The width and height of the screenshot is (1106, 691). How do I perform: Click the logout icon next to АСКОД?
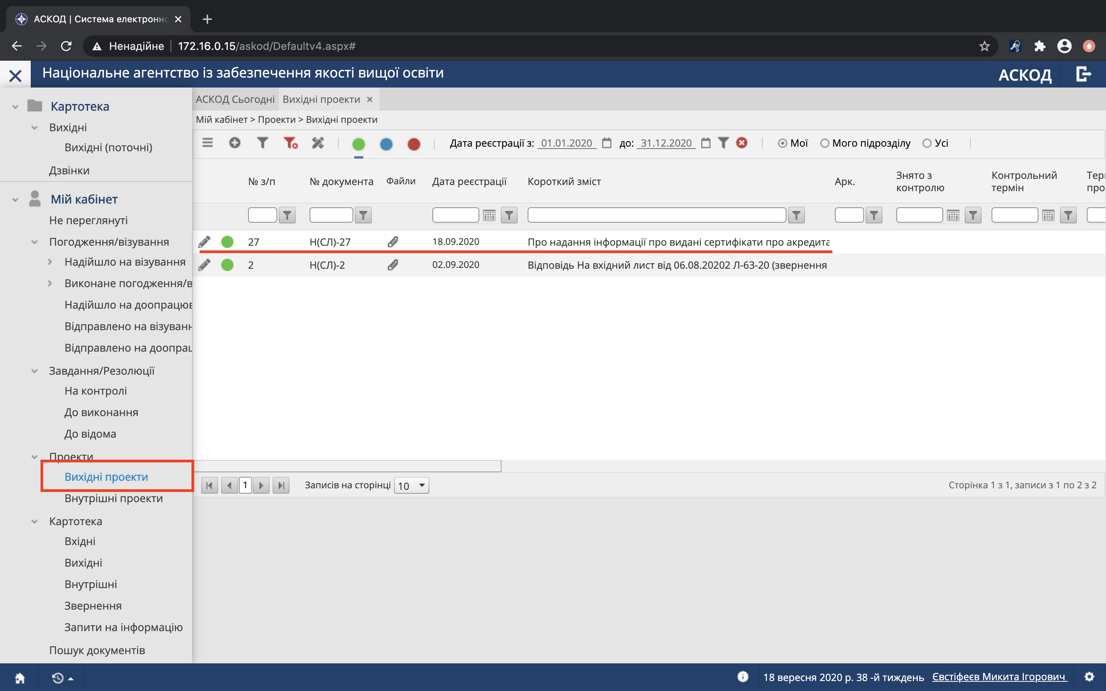(x=1083, y=74)
